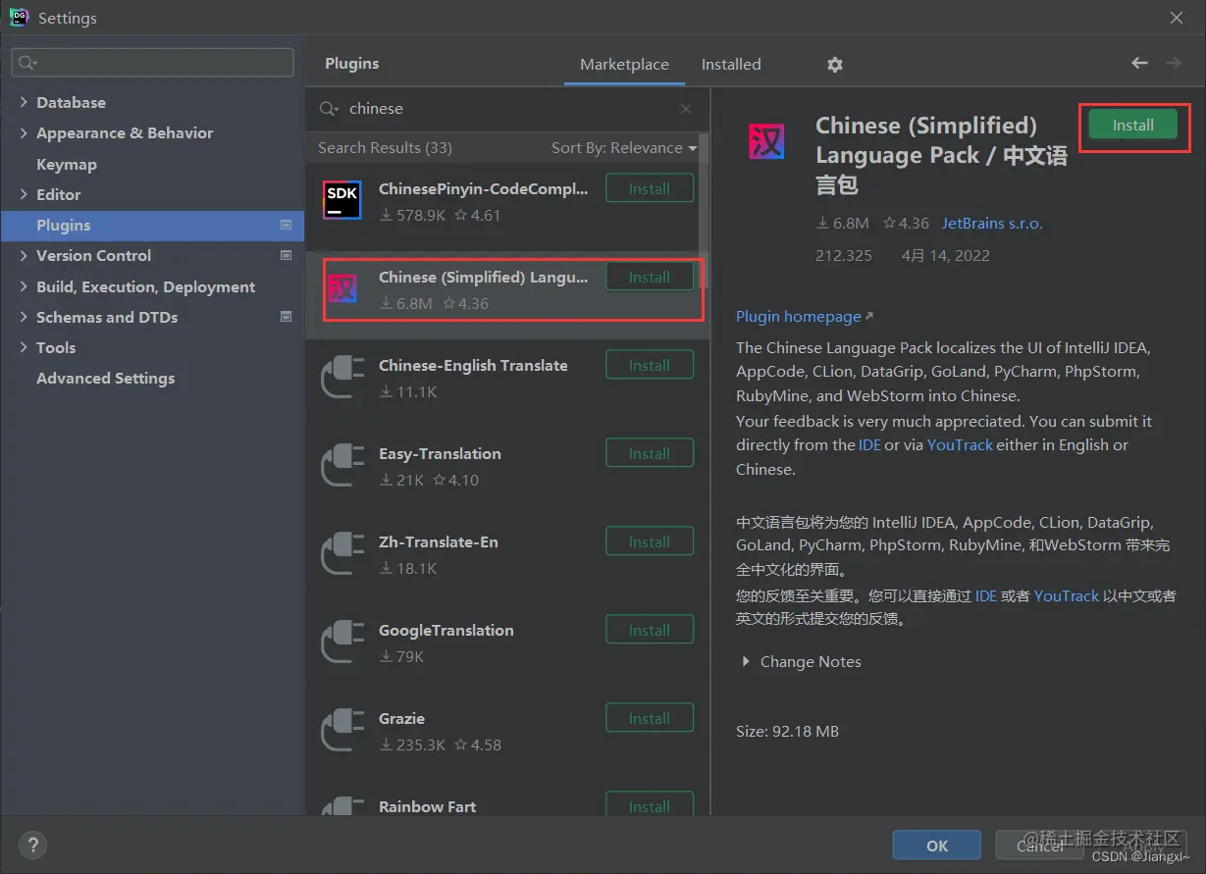
Task: Expand the Version Control node
Action: [x=24, y=255]
